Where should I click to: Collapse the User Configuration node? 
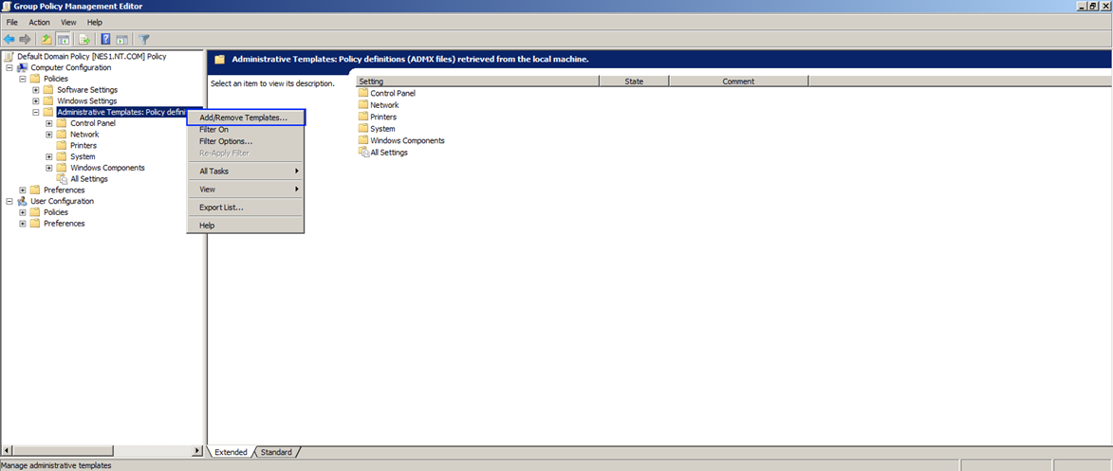[9, 201]
